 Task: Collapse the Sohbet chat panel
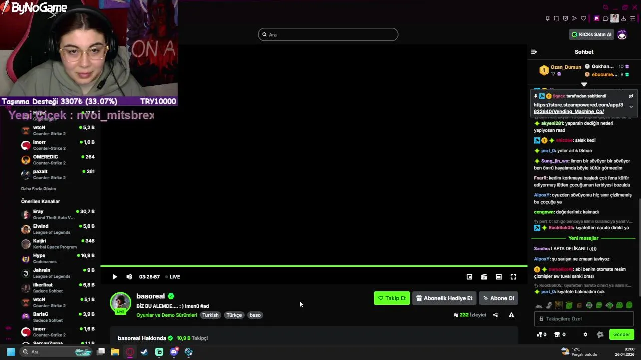pos(534,52)
